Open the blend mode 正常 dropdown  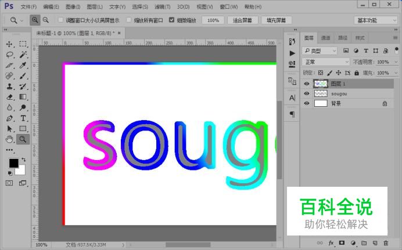click(x=325, y=62)
